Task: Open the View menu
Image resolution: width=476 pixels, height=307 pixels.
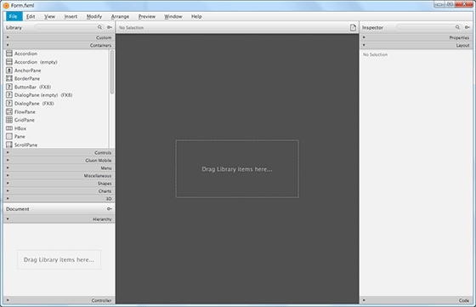Action: click(x=49, y=16)
